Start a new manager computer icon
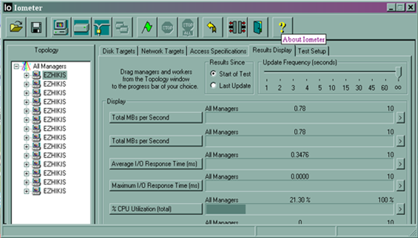 pos(61,27)
